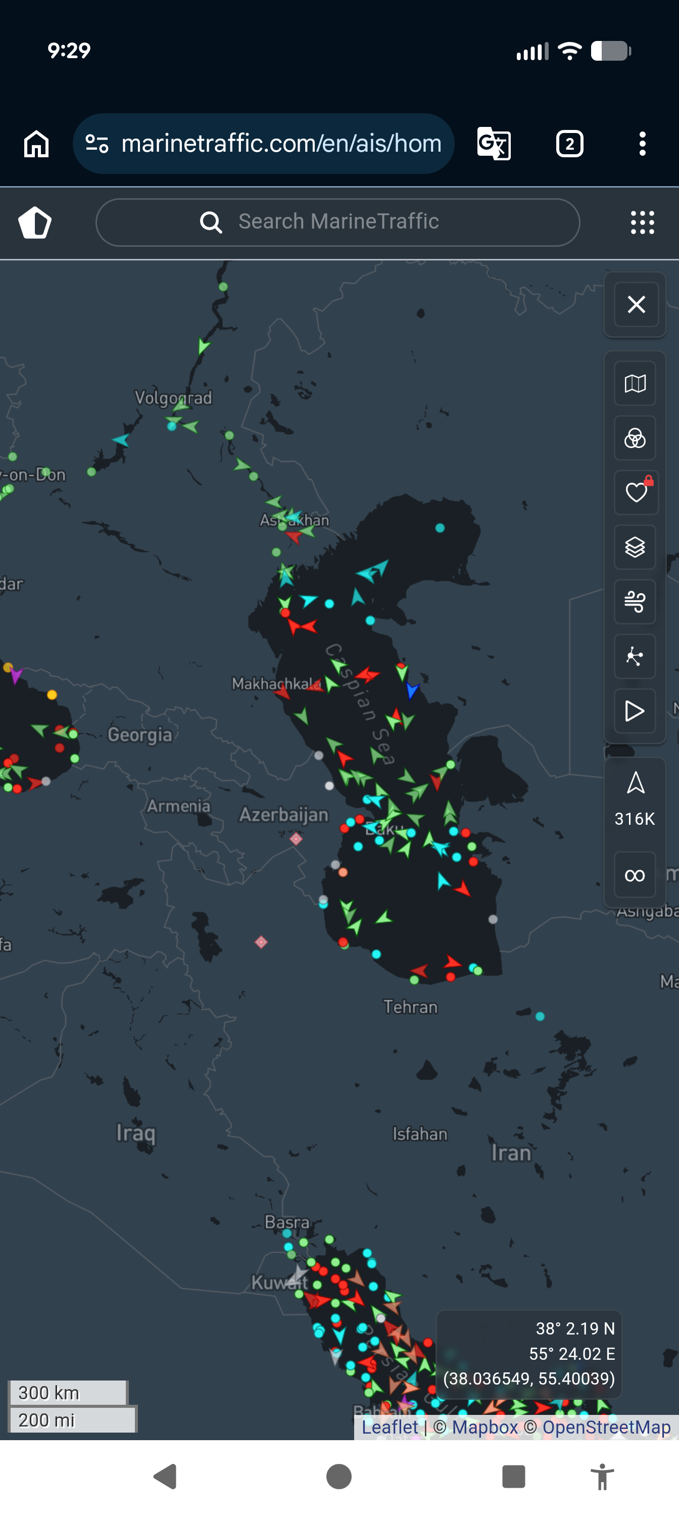
Task: Close the map tools panel
Action: [x=636, y=304]
